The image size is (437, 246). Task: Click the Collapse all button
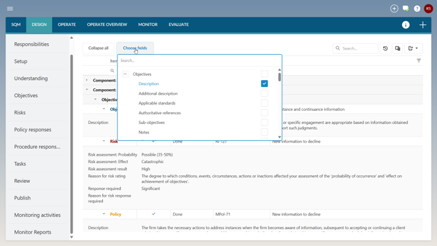(98, 48)
